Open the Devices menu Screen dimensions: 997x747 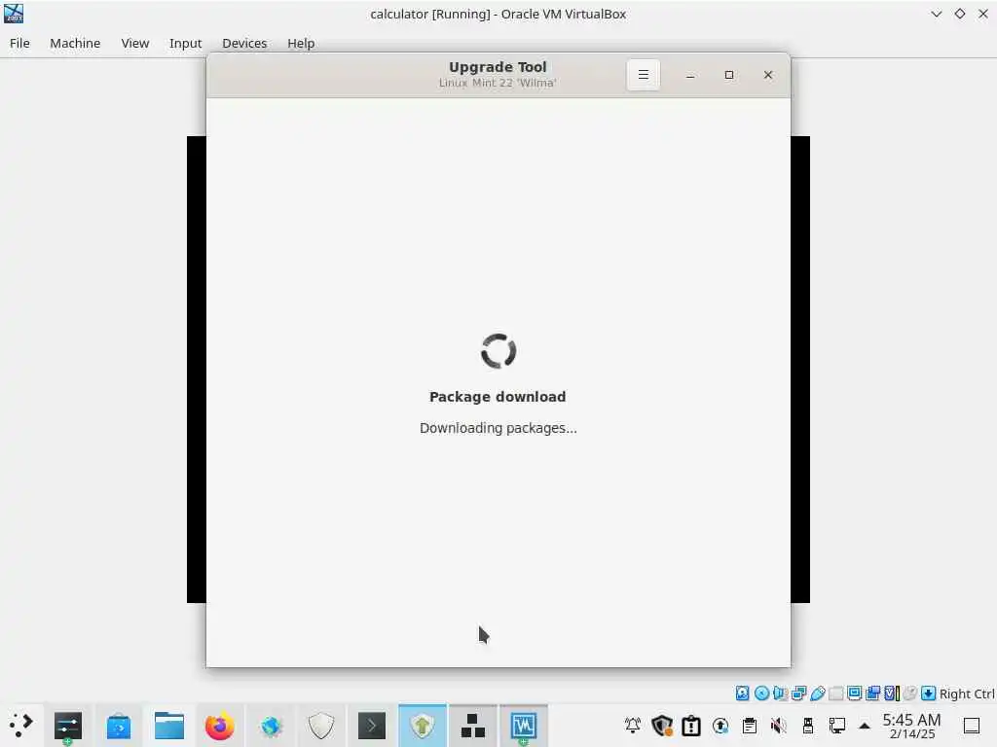point(244,43)
